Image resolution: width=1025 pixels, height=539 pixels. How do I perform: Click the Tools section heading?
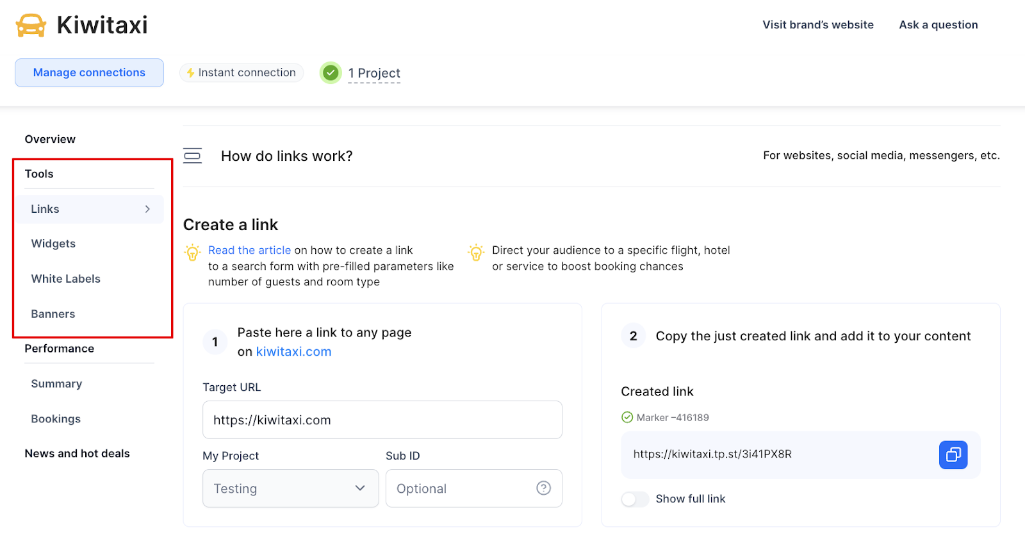[39, 174]
